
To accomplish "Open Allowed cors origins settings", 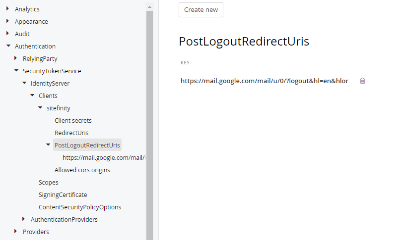I will (x=82, y=170).
